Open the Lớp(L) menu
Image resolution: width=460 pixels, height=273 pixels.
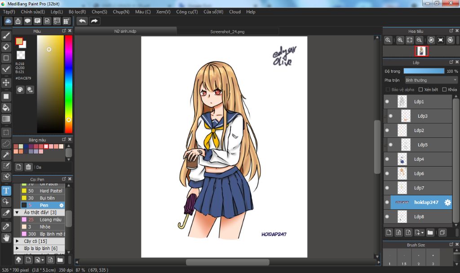click(x=57, y=12)
